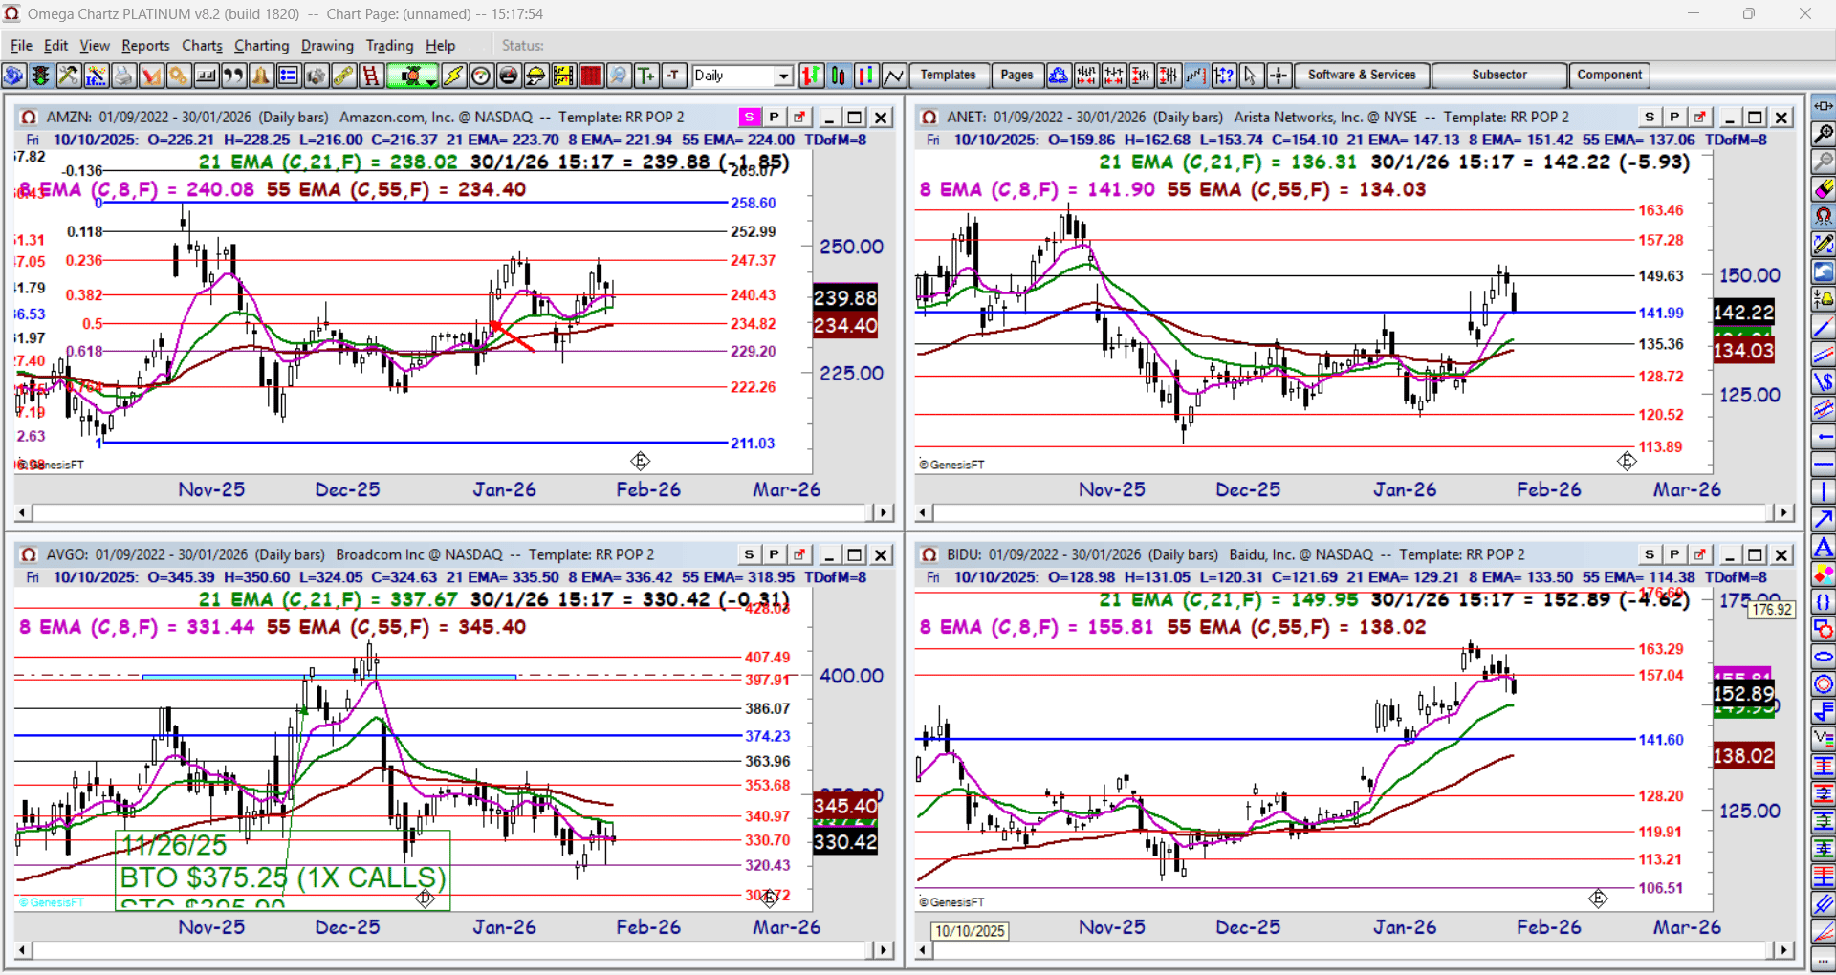Click the 10/10/2025 date label on BIDU chart

(x=970, y=931)
